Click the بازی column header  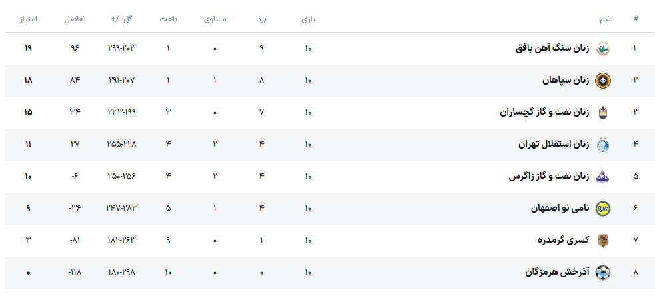click(308, 19)
